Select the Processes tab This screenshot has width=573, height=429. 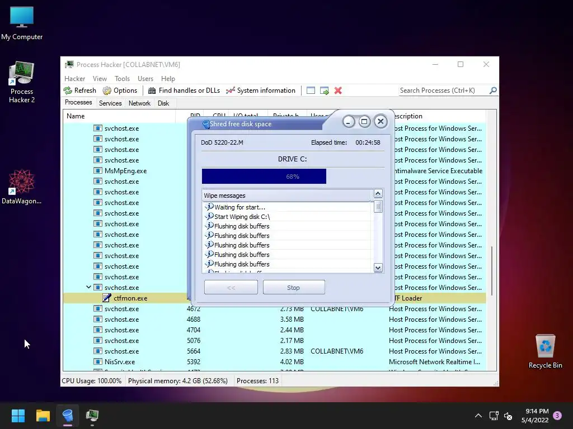click(78, 103)
